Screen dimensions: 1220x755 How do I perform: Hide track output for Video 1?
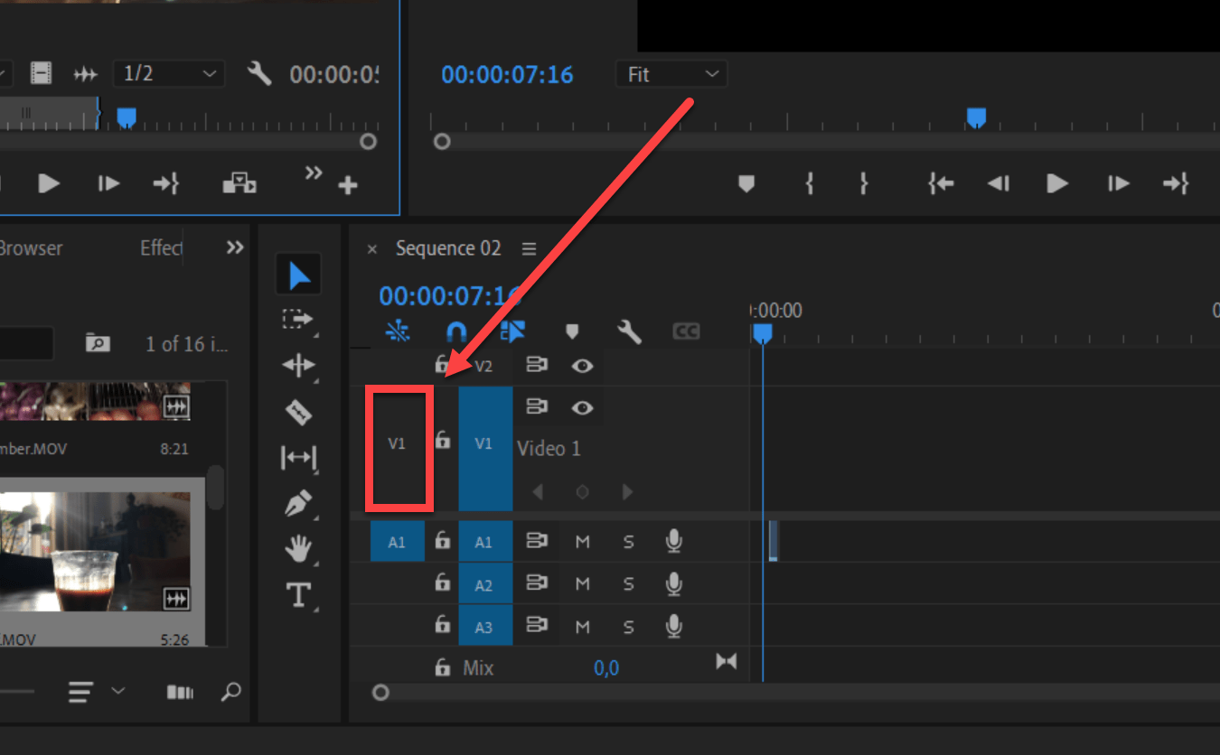tap(582, 406)
